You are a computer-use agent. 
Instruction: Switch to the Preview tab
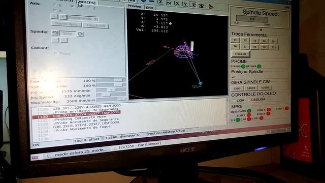pyautogui.click(x=135, y=6)
